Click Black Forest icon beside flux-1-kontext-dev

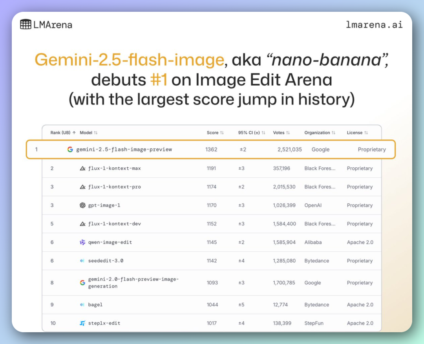click(x=82, y=224)
